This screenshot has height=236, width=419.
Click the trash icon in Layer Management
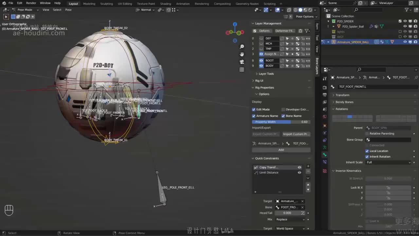click(300, 31)
